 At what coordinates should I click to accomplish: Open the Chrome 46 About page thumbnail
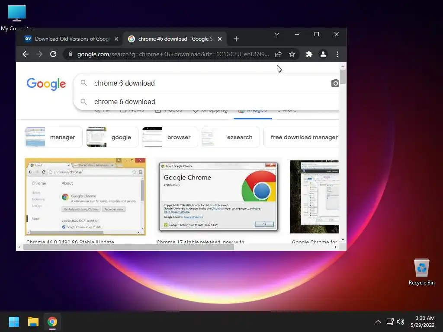[85, 197]
